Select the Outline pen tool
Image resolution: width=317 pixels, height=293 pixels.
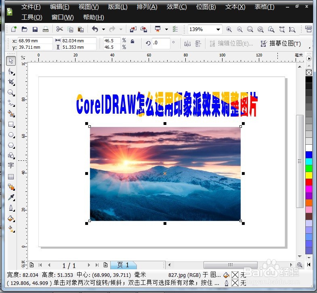(x=11, y=208)
